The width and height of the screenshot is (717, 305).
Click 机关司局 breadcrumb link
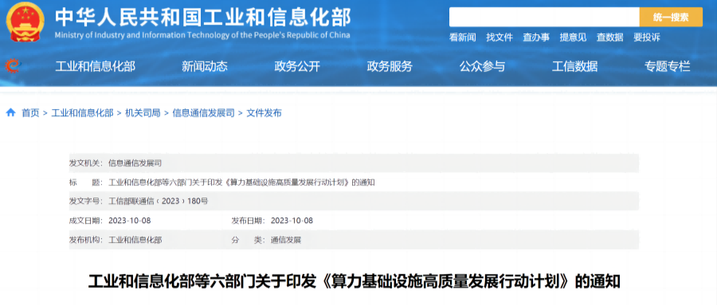point(143,113)
